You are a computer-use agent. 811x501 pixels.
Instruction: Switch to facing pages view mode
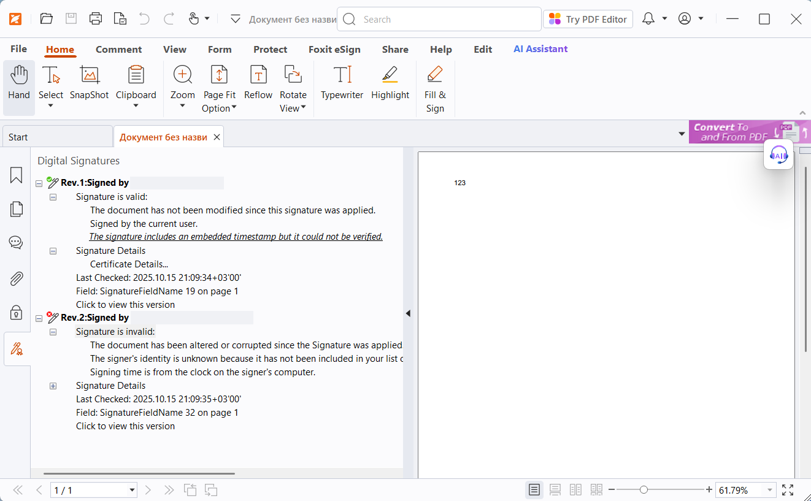[575, 490]
